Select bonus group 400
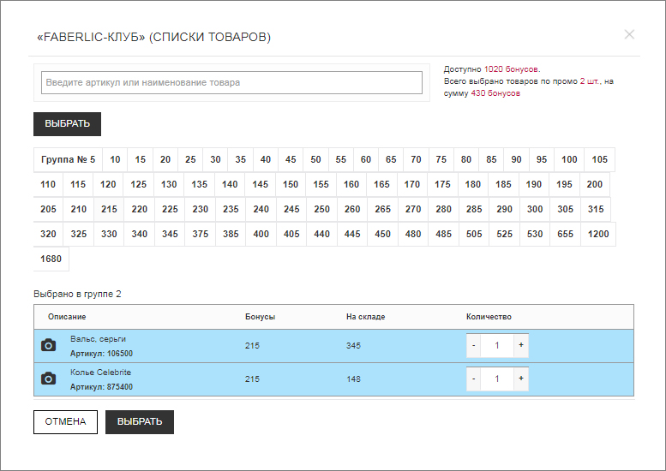The width and height of the screenshot is (666, 471). pos(261,234)
